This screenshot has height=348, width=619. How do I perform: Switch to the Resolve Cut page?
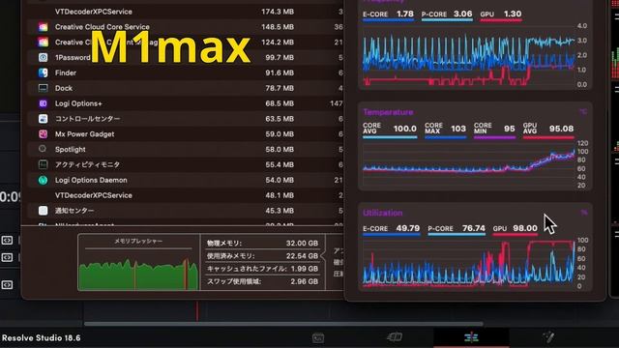[395, 337]
